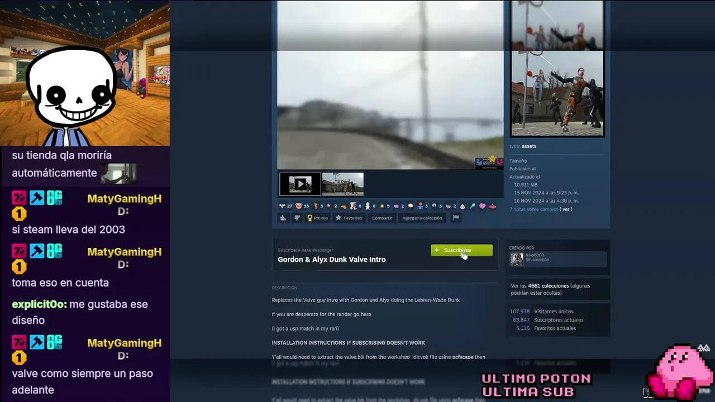Click the 'assets' type tag

pyautogui.click(x=528, y=146)
